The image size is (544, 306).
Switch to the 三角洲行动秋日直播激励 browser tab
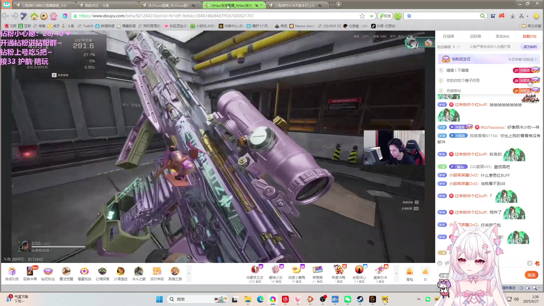click(x=44, y=5)
